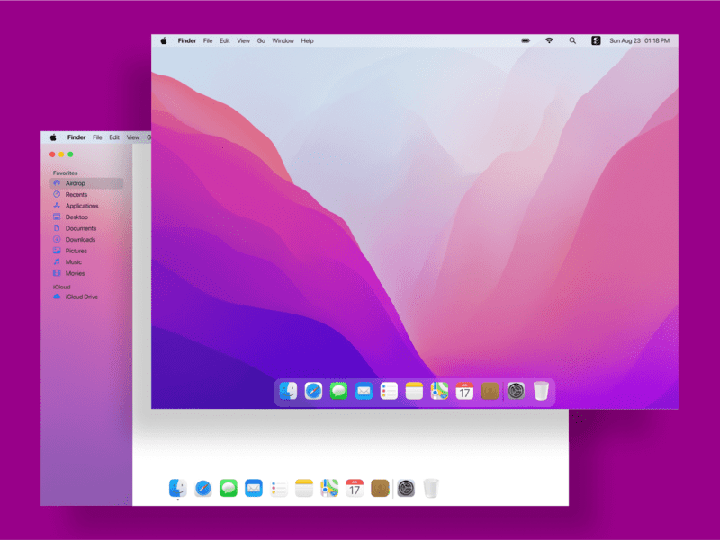Open the Edit menu in the back window
The image size is (720, 540).
(114, 137)
